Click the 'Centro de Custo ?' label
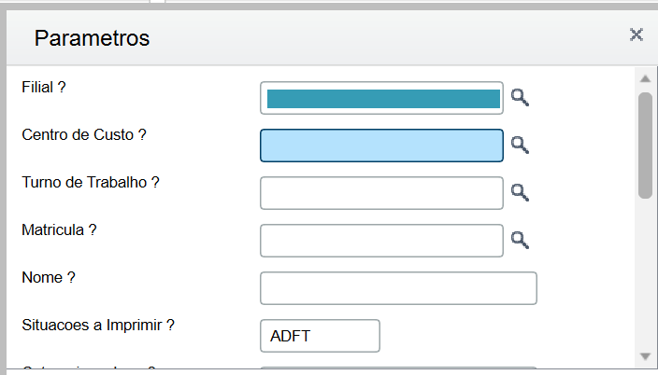This screenshot has height=375, width=658. (x=84, y=135)
